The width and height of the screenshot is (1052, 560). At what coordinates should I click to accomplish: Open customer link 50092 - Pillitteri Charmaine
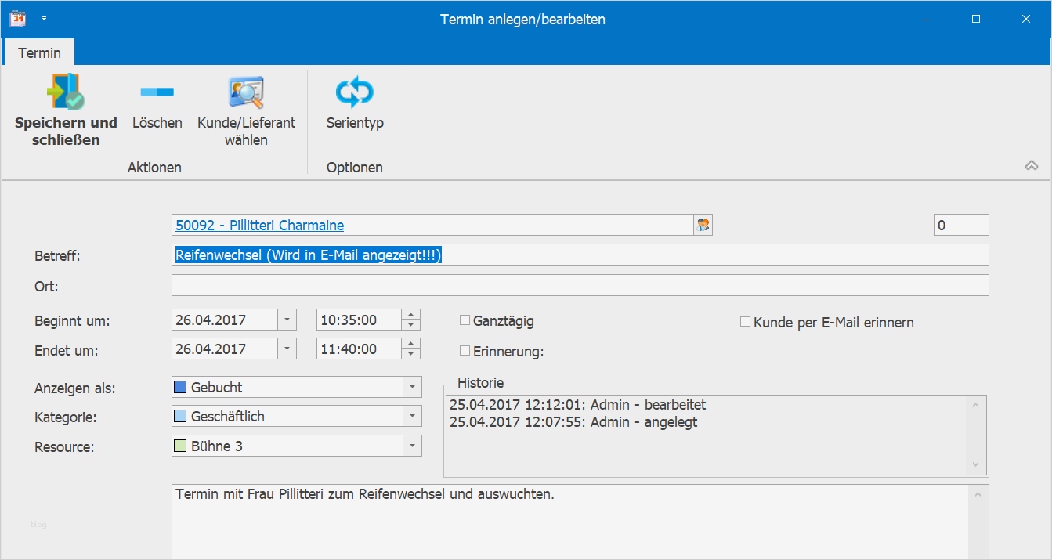260,225
